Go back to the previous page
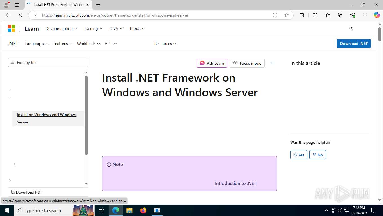 coord(8,15)
